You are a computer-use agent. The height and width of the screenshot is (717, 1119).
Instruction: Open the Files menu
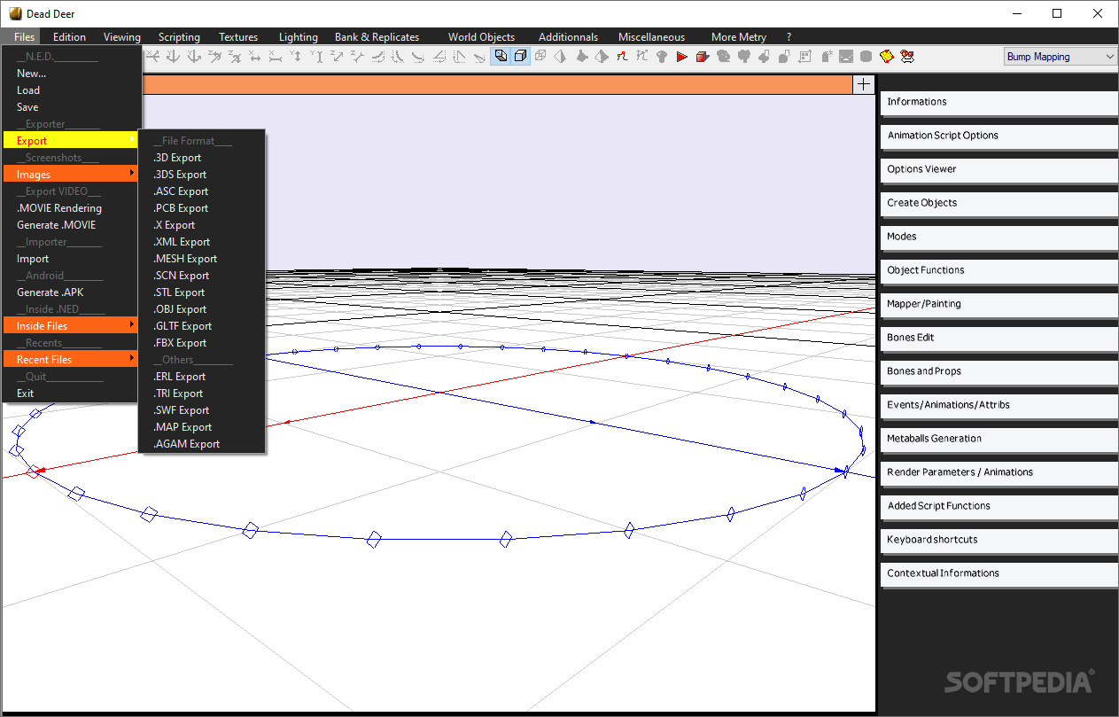coord(25,36)
